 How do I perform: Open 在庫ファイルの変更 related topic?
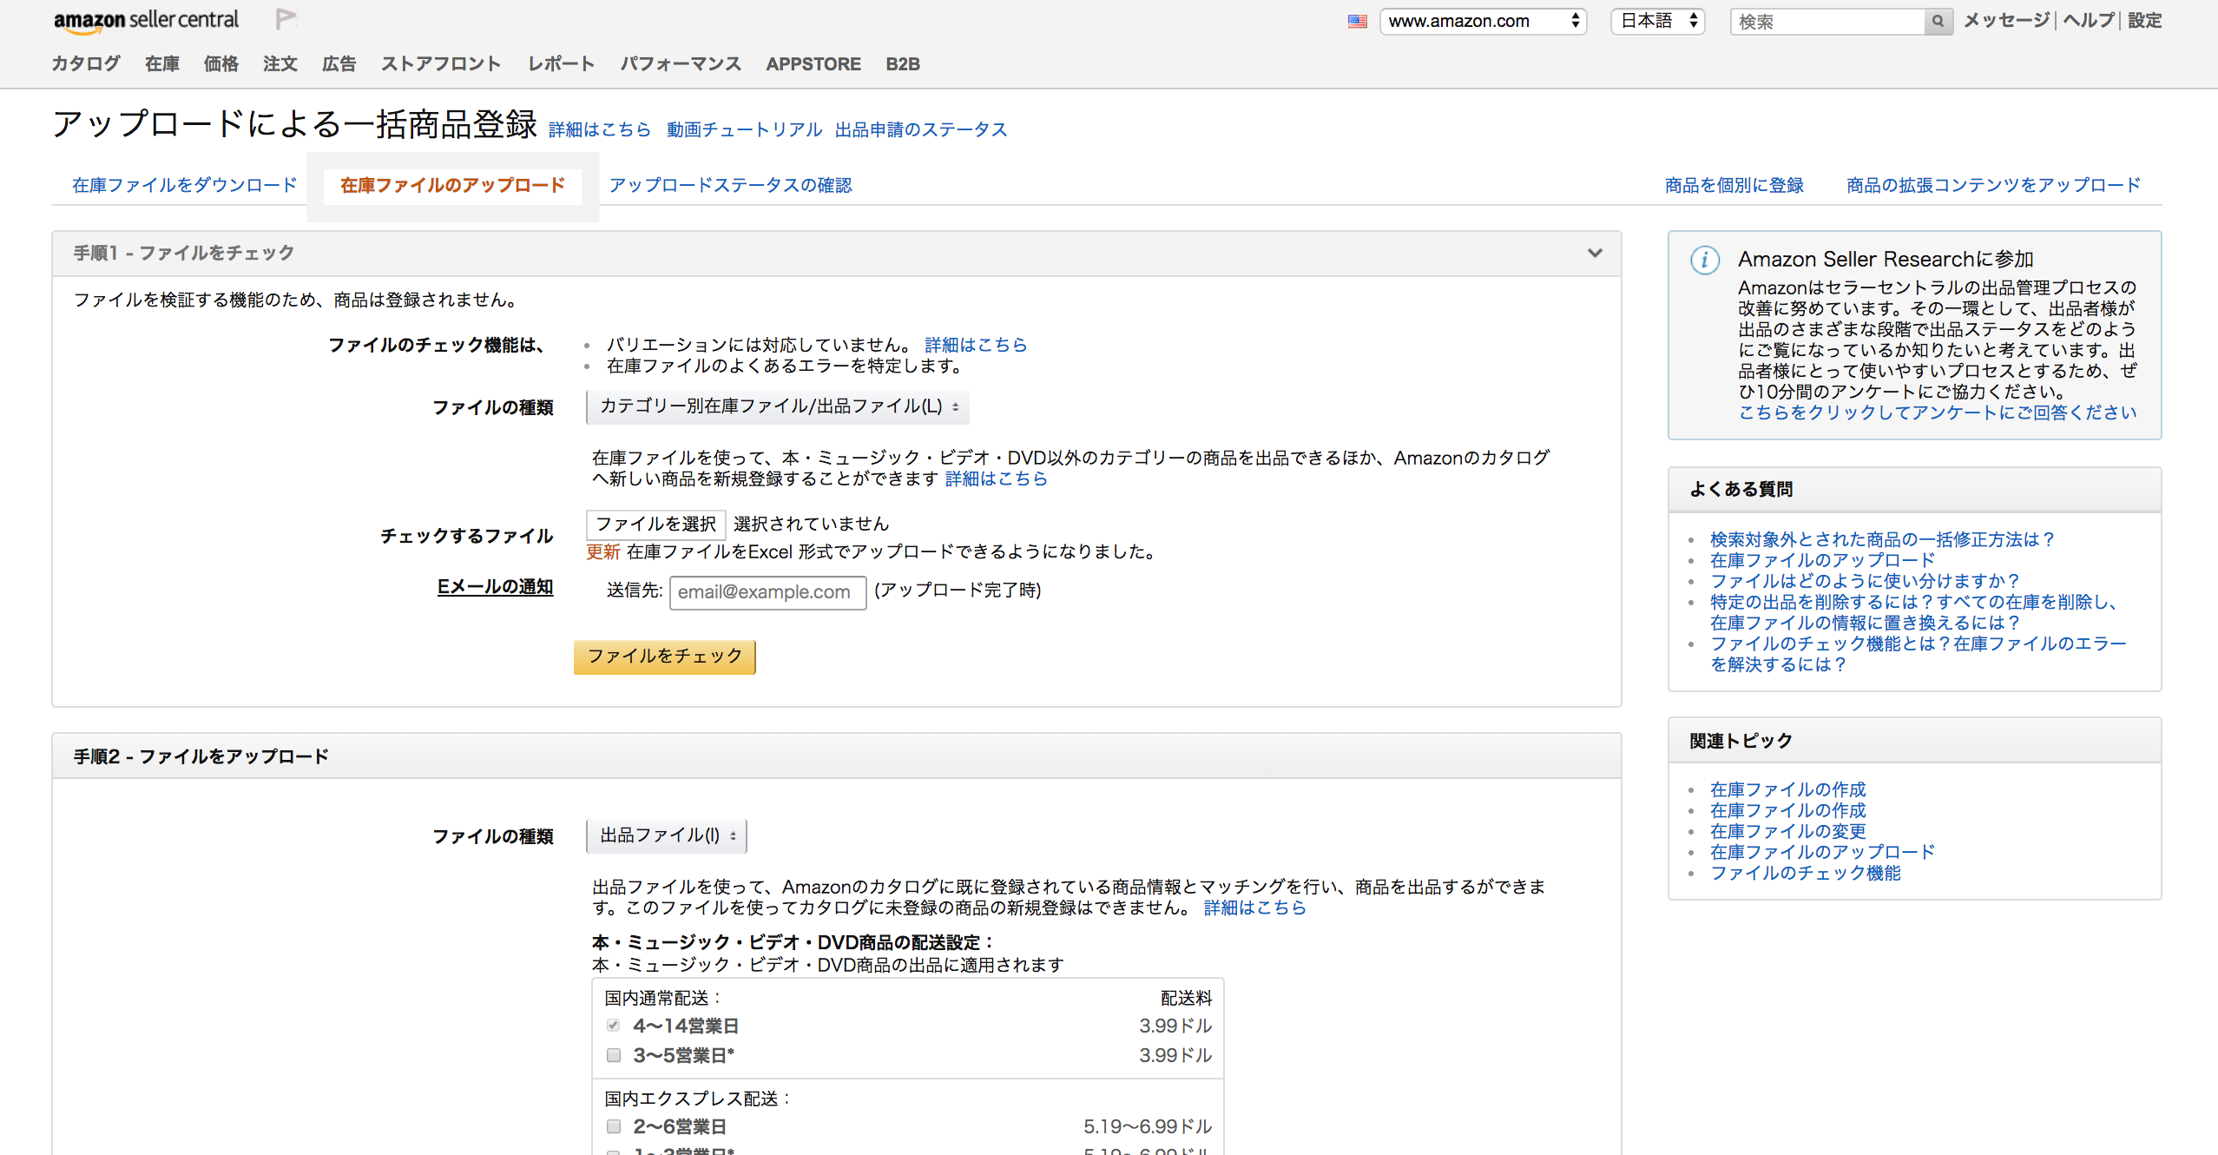tap(1788, 831)
